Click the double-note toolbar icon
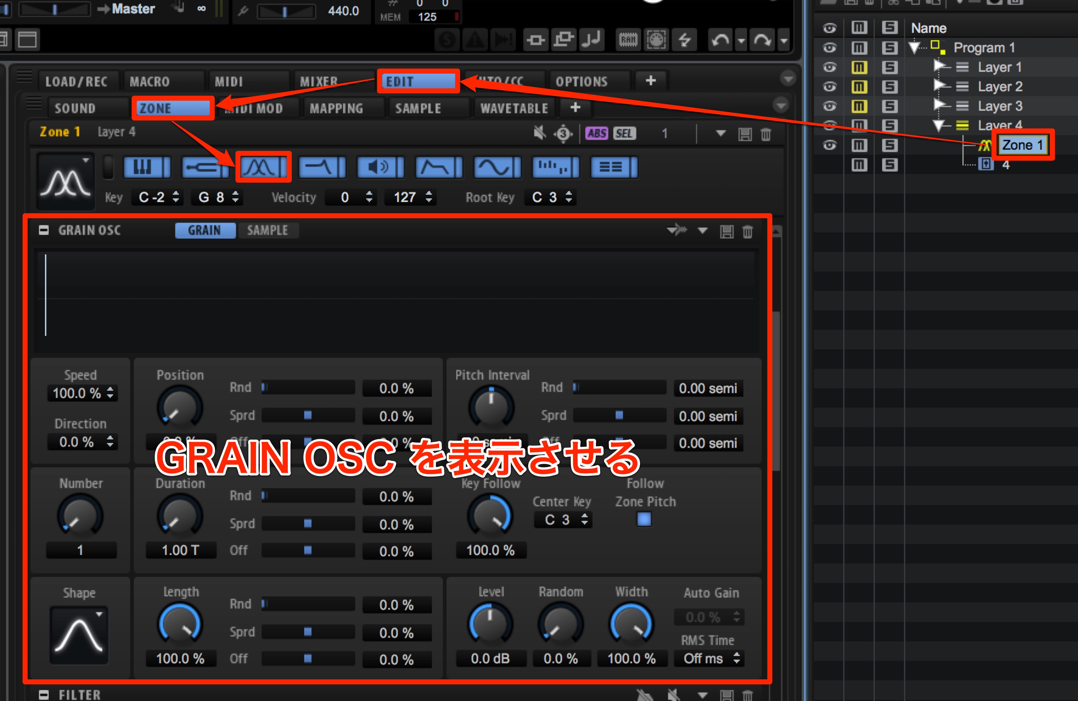 [x=592, y=40]
